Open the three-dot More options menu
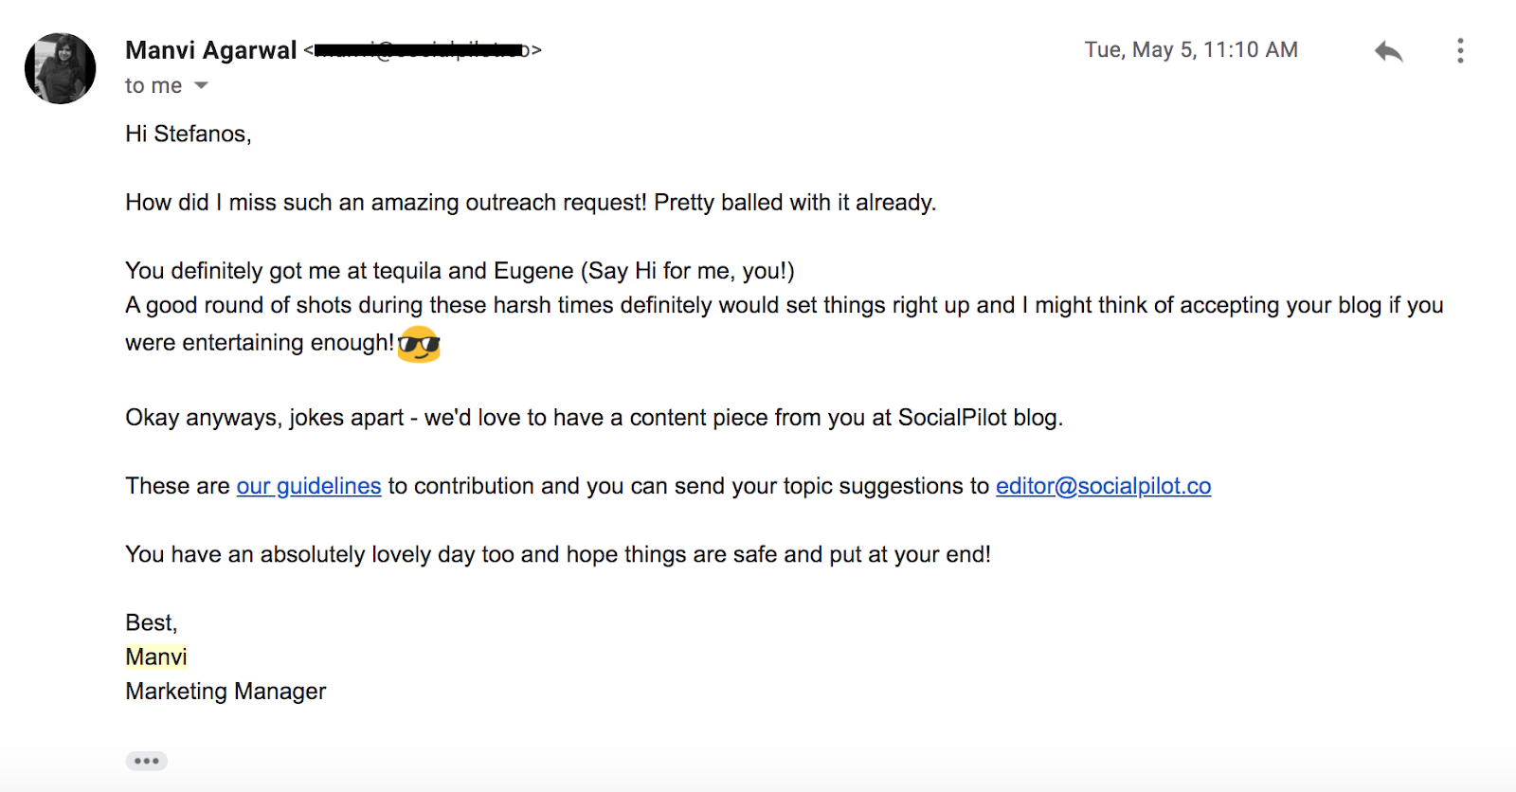The width and height of the screenshot is (1516, 792). [1460, 50]
